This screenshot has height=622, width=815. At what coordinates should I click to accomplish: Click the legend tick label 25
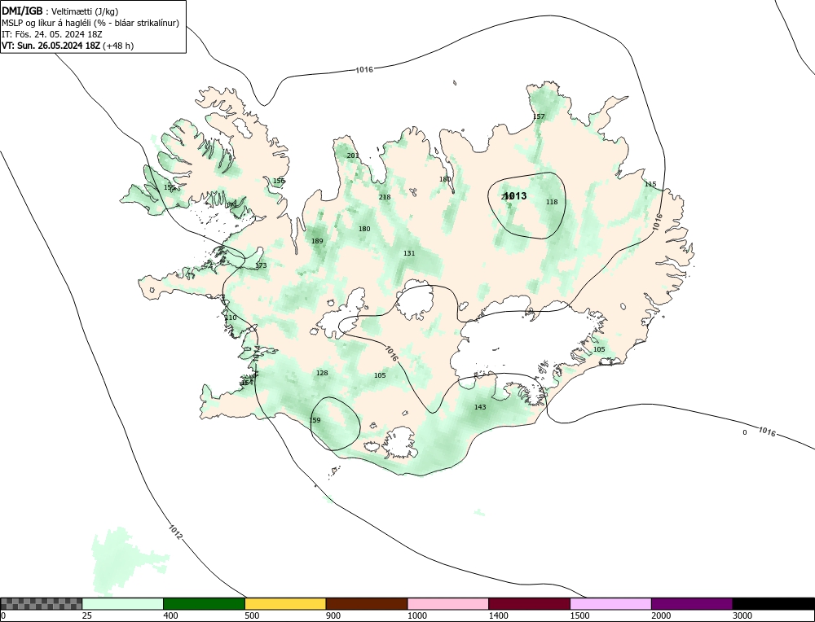pos(87,615)
